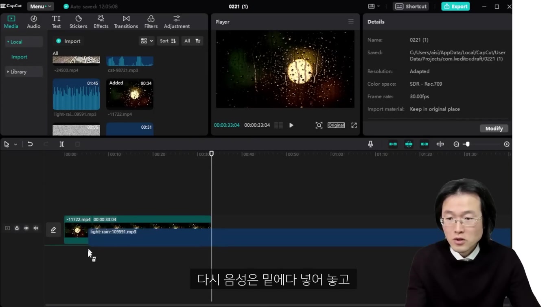Click the Export button

tap(455, 6)
